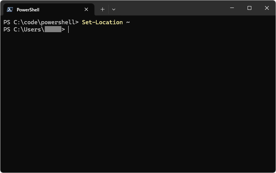Click the PS prefix on the first line
The height and width of the screenshot is (173, 276).
(x=7, y=22)
